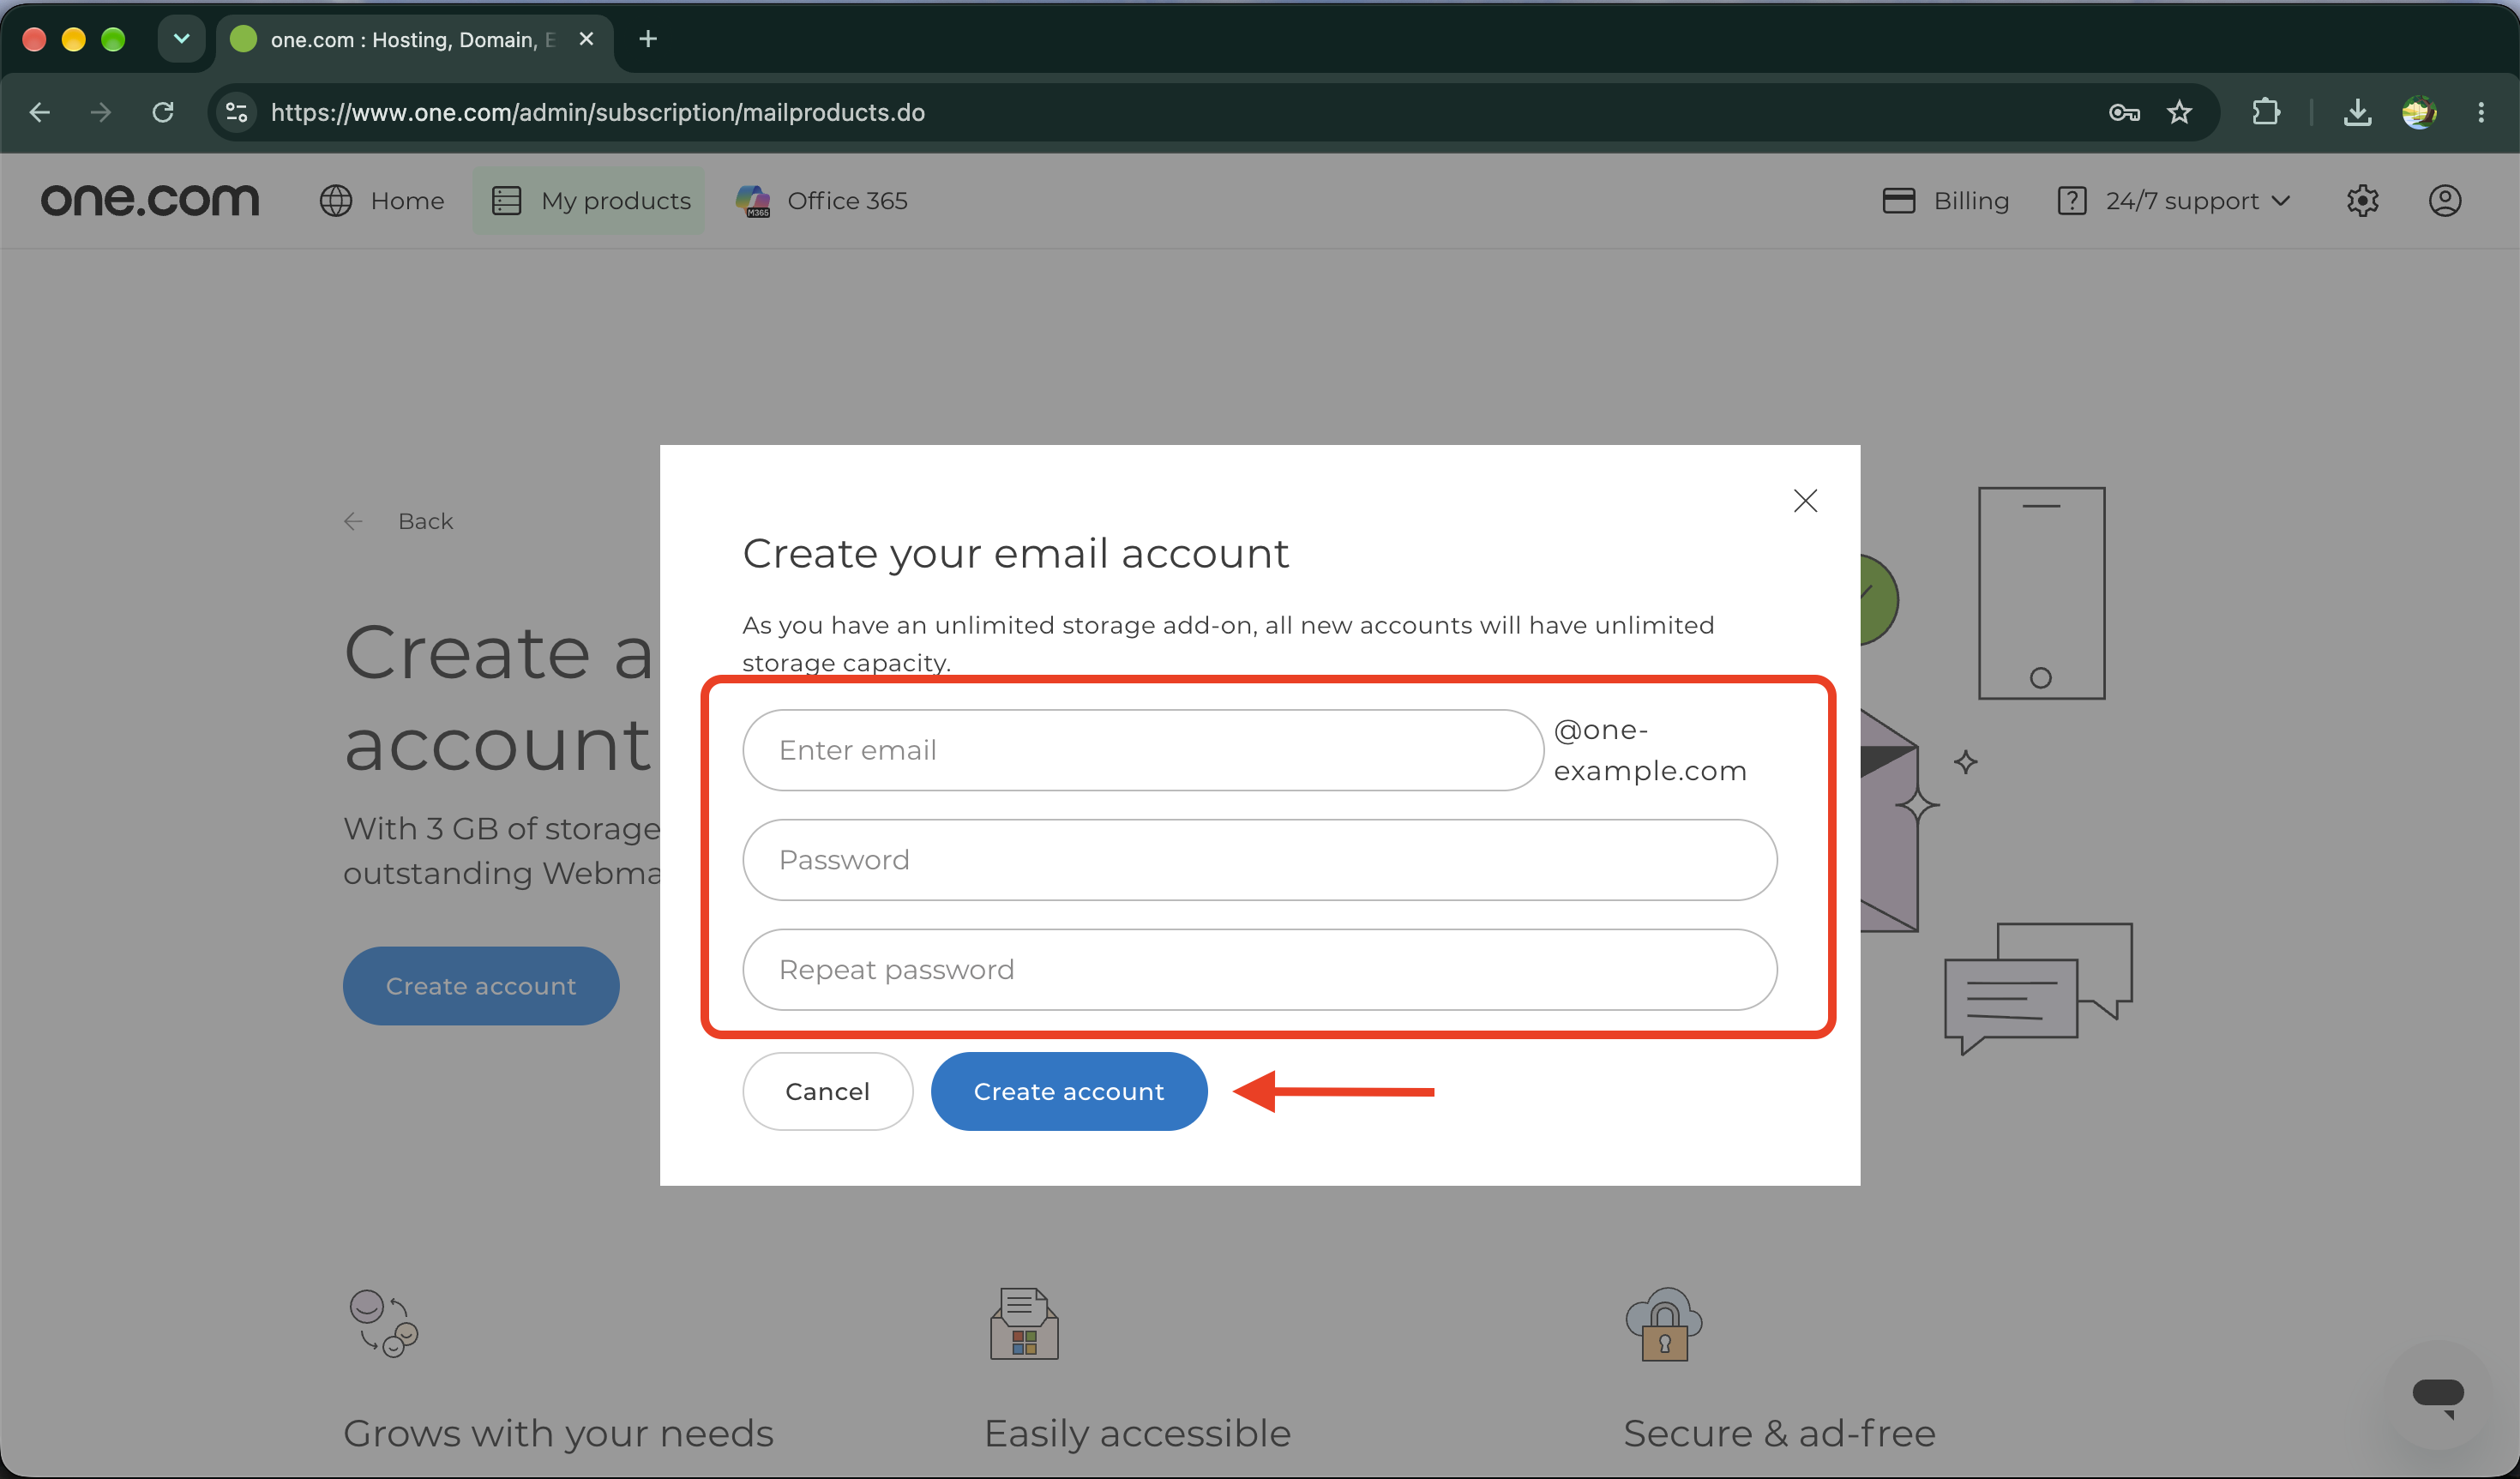Viewport: 2520px width, 1479px height.
Task: Focus the Repeat password field
Action: pyautogui.click(x=1260, y=970)
